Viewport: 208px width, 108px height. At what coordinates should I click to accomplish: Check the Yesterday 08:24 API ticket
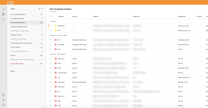tap(50, 40)
